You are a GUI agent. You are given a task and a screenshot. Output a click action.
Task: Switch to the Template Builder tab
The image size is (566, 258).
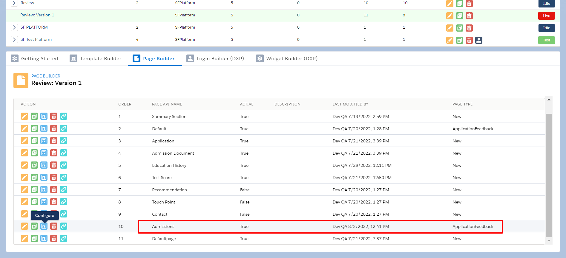[x=96, y=58]
